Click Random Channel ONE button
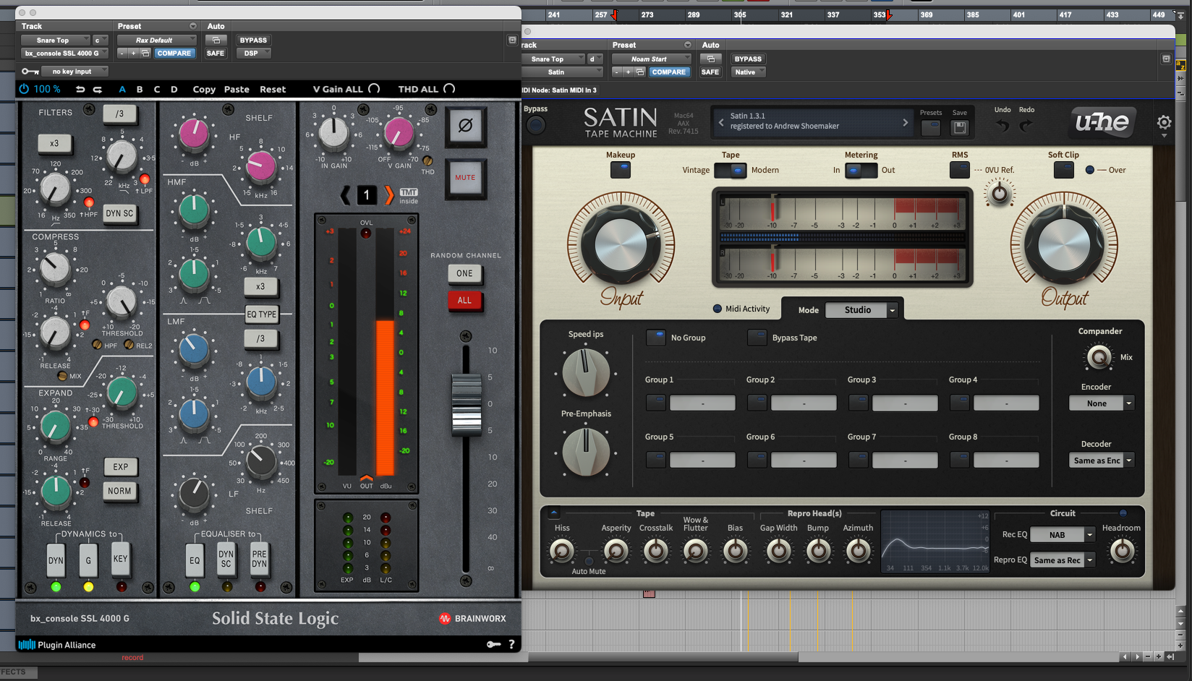Viewport: 1192px width, 681px height. [x=464, y=273]
